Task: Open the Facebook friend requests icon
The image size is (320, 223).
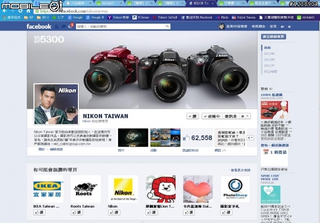Action: (x=56, y=26)
